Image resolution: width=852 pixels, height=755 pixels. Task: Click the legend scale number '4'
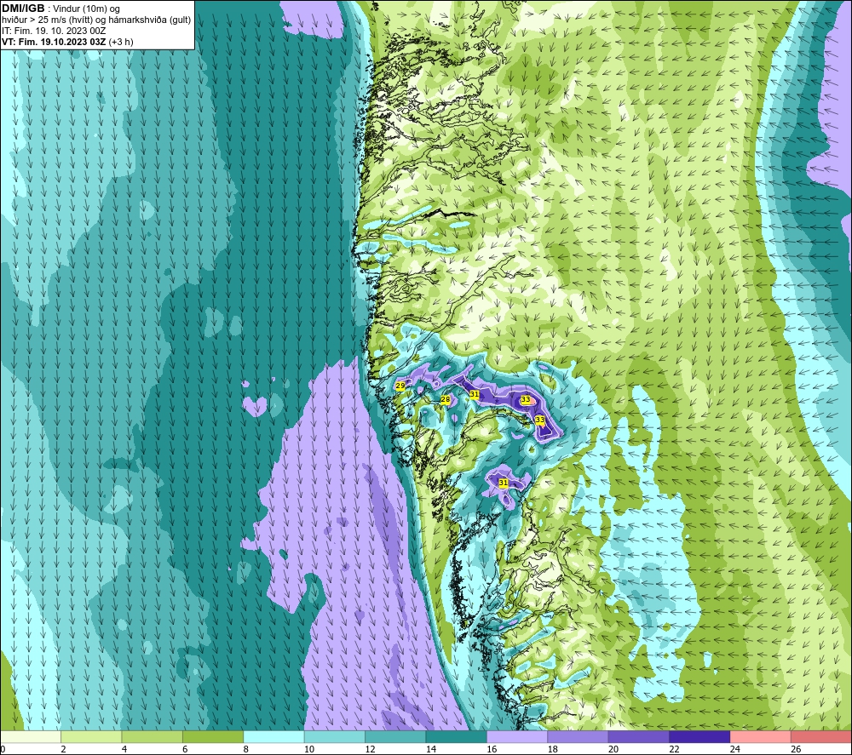tap(124, 749)
